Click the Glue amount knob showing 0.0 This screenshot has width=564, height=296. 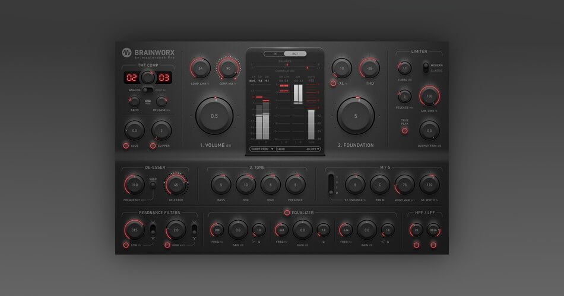click(134, 131)
